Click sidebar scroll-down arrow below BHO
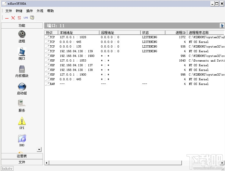 [x=39, y=149]
